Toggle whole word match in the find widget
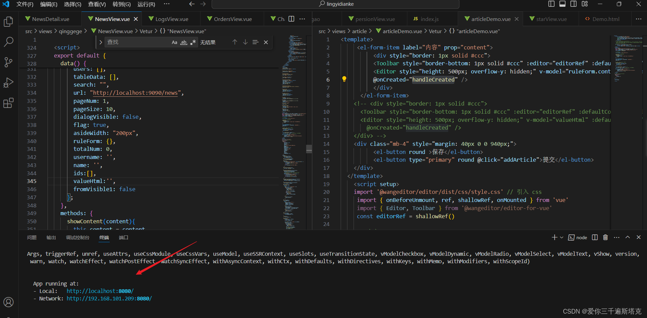Viewport: 647px width, 318px height. point(184,42)
